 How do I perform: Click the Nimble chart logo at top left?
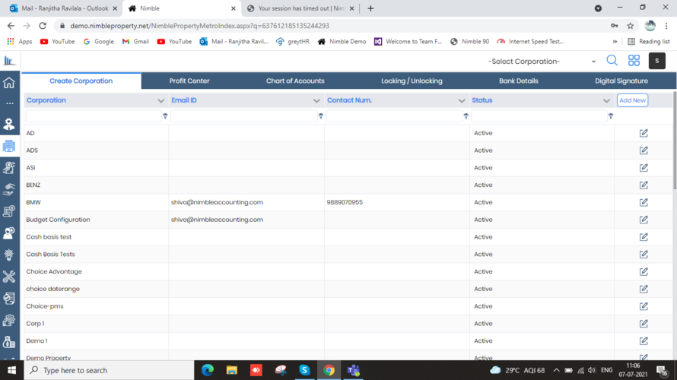(9, 61)
